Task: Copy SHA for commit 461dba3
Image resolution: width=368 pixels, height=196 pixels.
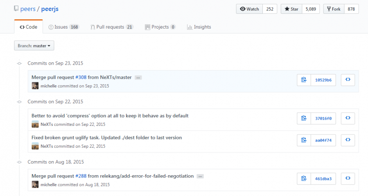Action: (x=304, y=179)
